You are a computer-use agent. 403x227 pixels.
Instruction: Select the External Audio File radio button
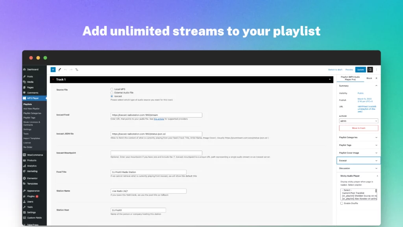(x=112, y=93)
